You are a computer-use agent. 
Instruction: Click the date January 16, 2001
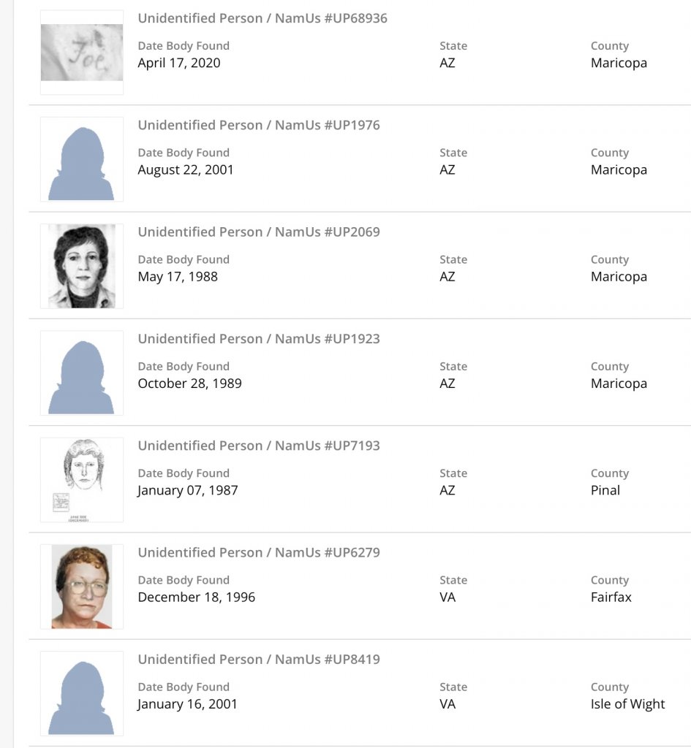pyautogui.click(x=188, y=704)
